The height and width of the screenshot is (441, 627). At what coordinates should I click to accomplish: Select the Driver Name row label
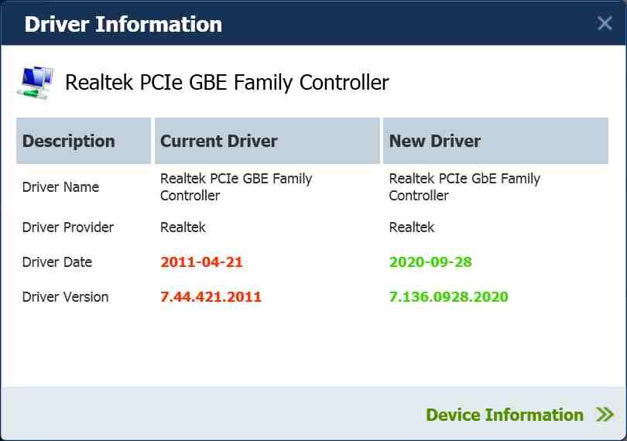pyautogui.click(x=60, y=186)
